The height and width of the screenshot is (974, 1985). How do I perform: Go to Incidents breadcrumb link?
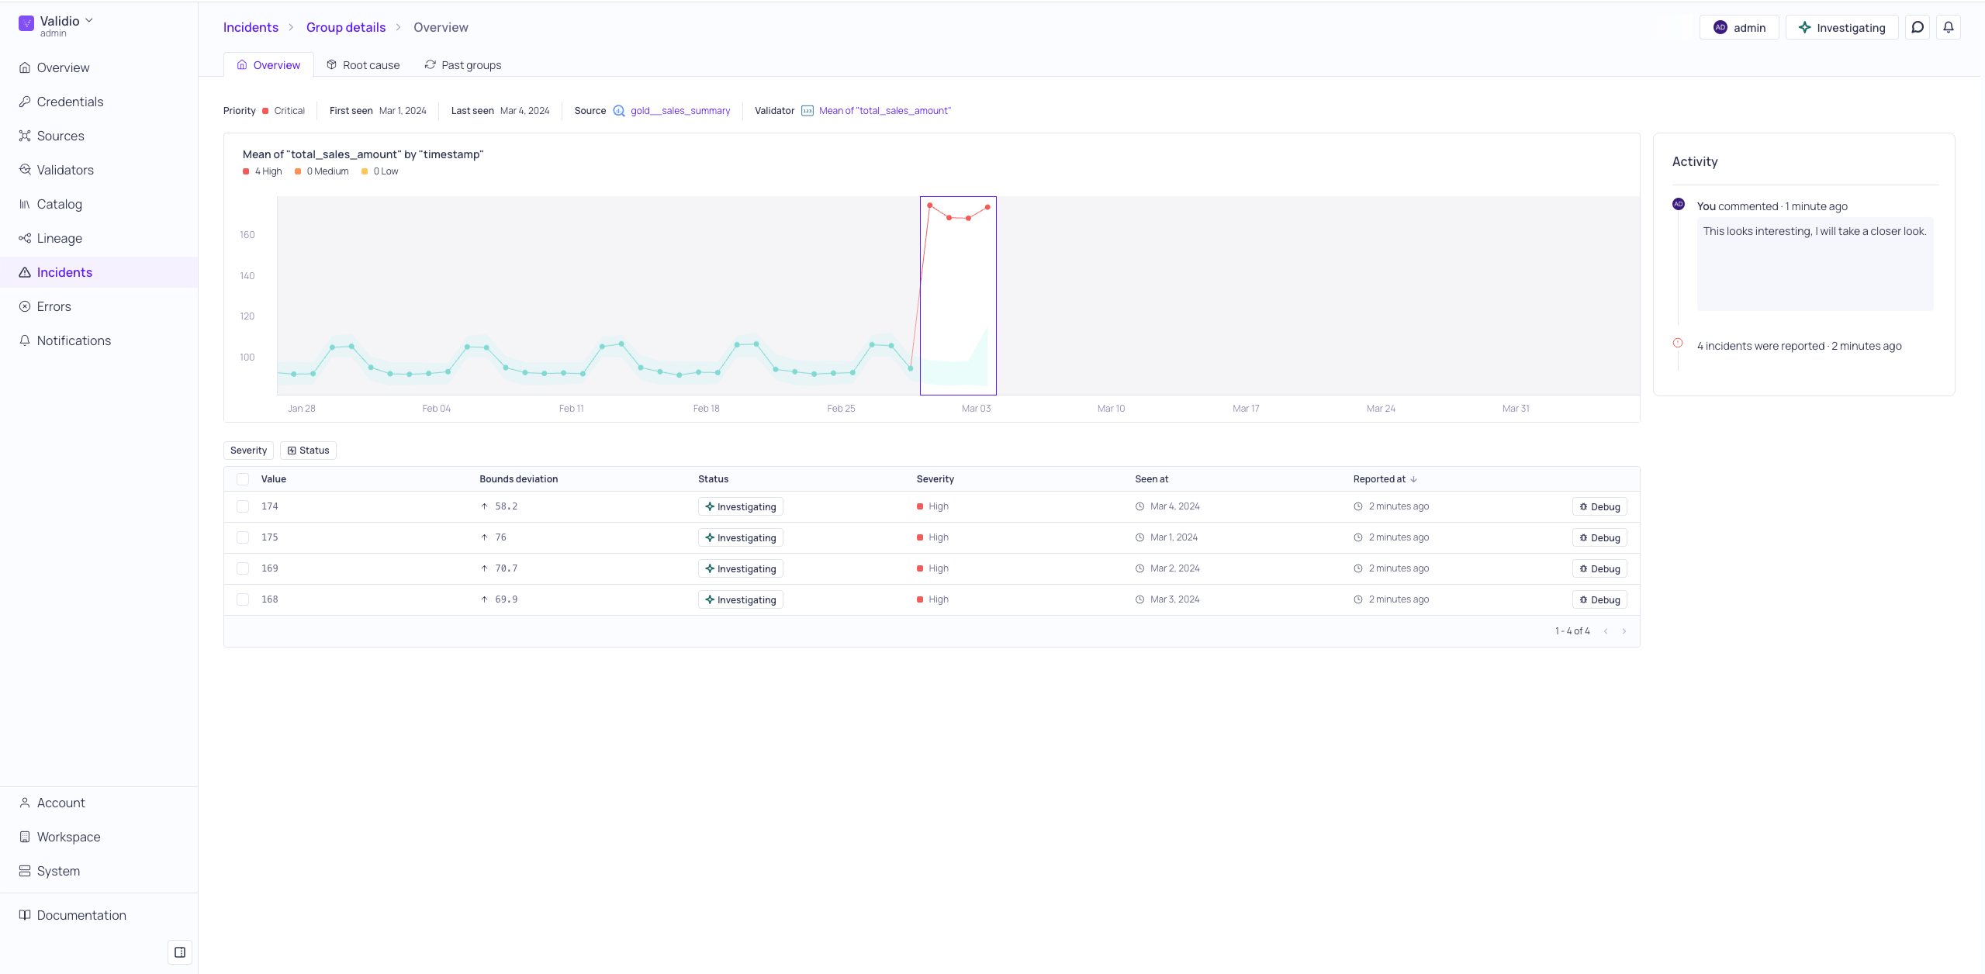pyautogui.click(x=251, y=27)
